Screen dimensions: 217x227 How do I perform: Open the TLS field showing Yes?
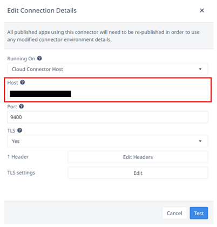(x=107, y=141)
